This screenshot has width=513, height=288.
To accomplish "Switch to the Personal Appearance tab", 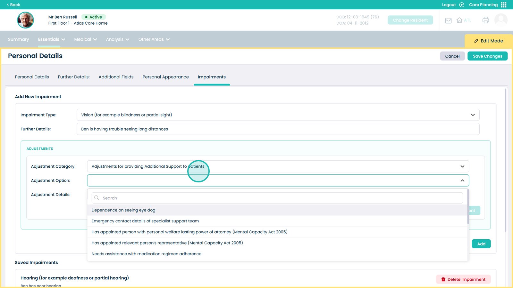I will [x=165, y=77].
